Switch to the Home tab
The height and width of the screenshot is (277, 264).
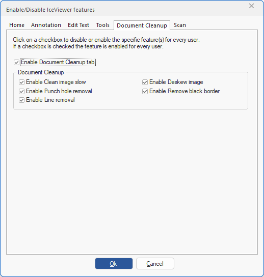tap(17, 25)
